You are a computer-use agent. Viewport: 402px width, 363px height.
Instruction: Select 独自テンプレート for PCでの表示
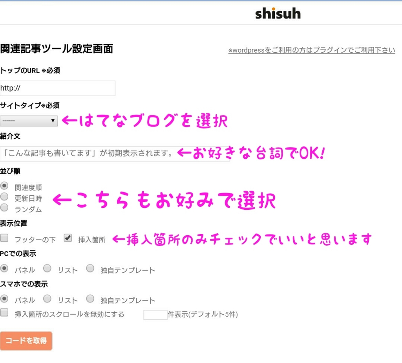90,268
